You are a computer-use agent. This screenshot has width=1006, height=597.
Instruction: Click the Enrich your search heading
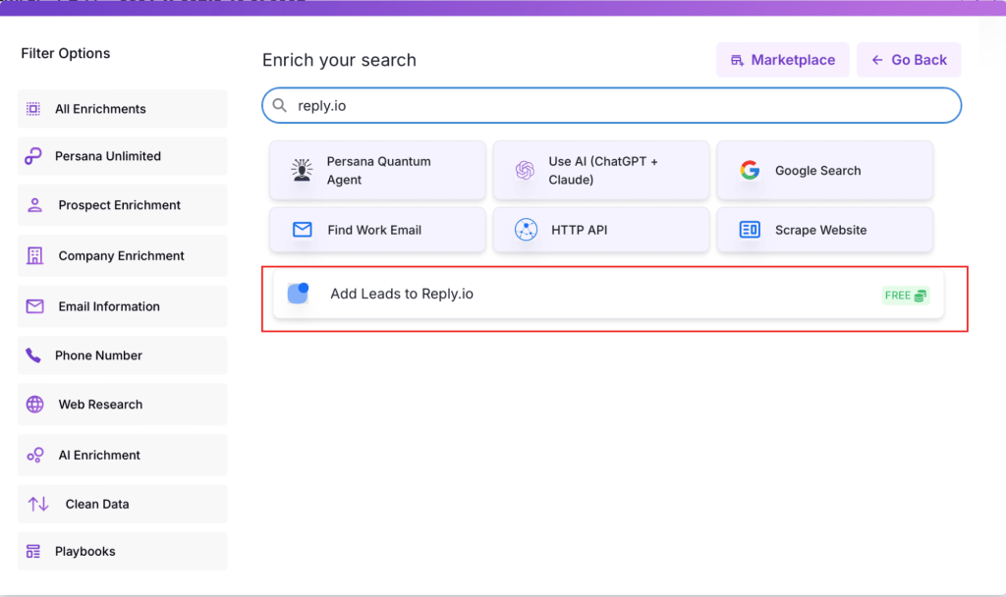339,60
